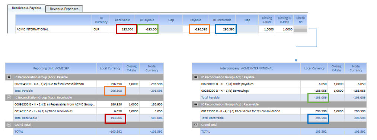Screen dimensions: 377x140
Task: Click the IC Receivable value 296.598 cell
Action: click(x=226, y=29)
